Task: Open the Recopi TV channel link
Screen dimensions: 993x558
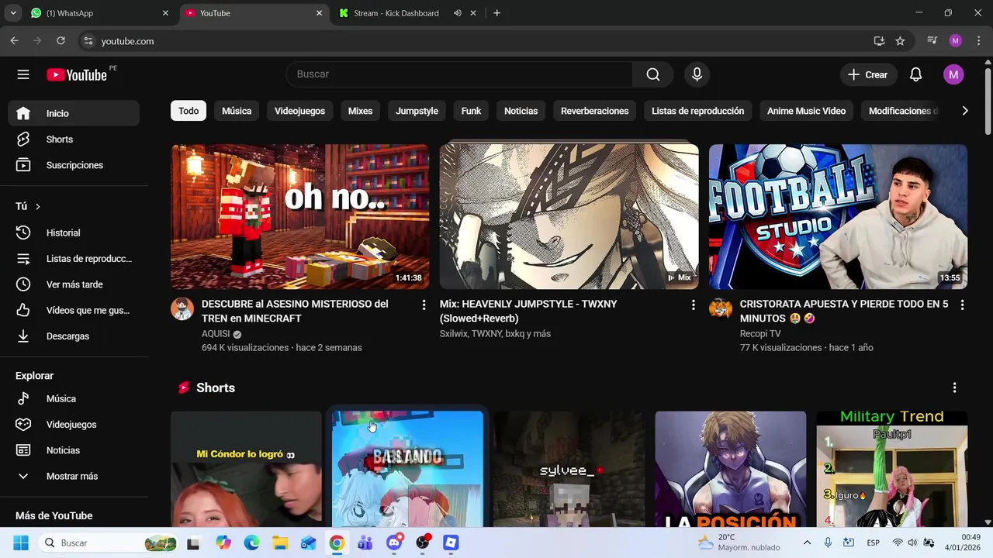Action: 760,334
